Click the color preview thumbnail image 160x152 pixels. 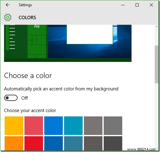(68, 43)
